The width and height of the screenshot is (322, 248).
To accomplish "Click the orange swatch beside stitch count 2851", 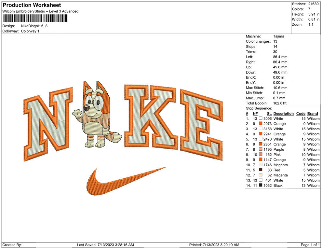I will coord(261,144).
